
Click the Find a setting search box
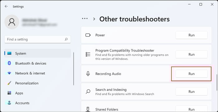[38, 39]
